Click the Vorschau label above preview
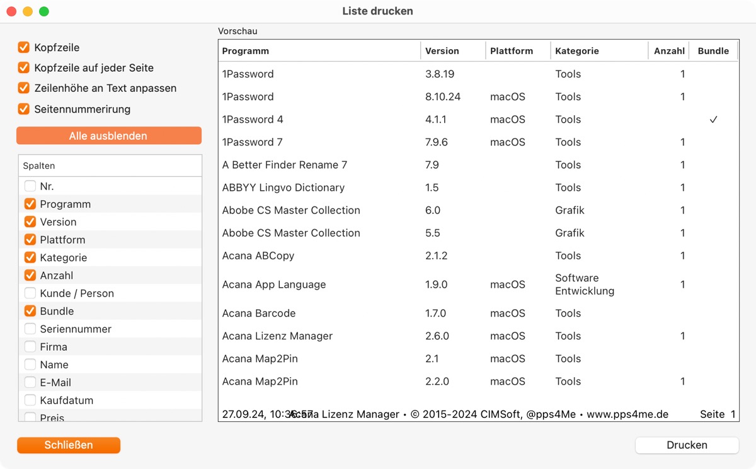Screen dimensions: 756x469 pos(238,31)
